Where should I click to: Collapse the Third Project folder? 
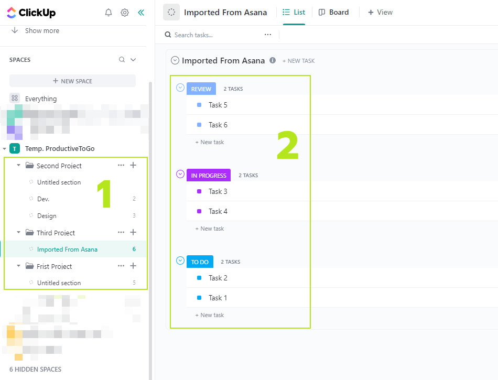click(18, 232)
